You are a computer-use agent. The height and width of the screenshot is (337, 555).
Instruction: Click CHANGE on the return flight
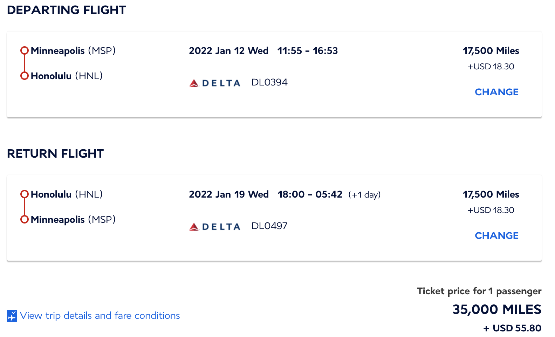pos(496,235)
